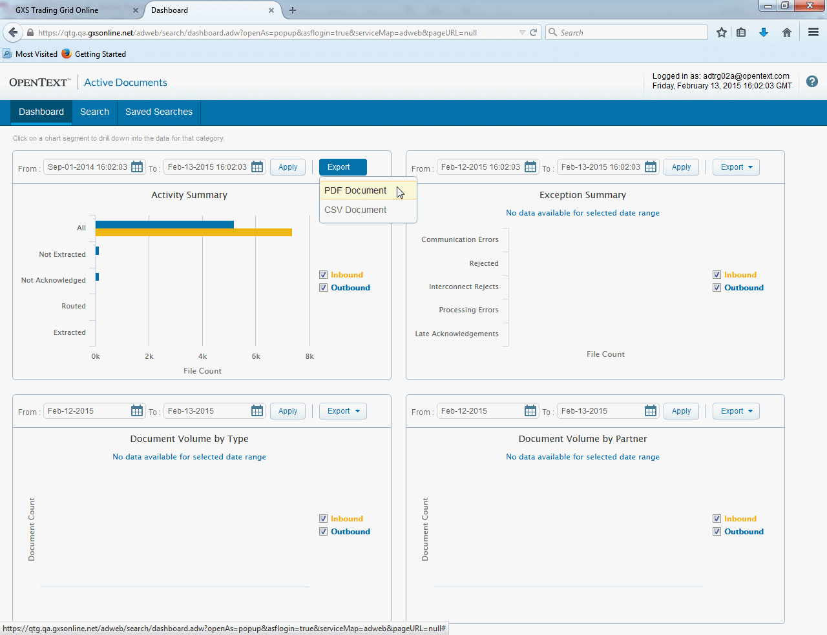
Task: Switch to the Saved Searches tab
Action: pos(159,112)
